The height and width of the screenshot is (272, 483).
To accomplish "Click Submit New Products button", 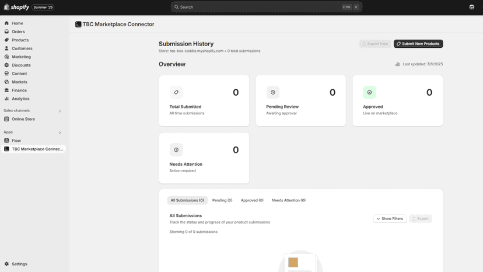I will [418, 44].
